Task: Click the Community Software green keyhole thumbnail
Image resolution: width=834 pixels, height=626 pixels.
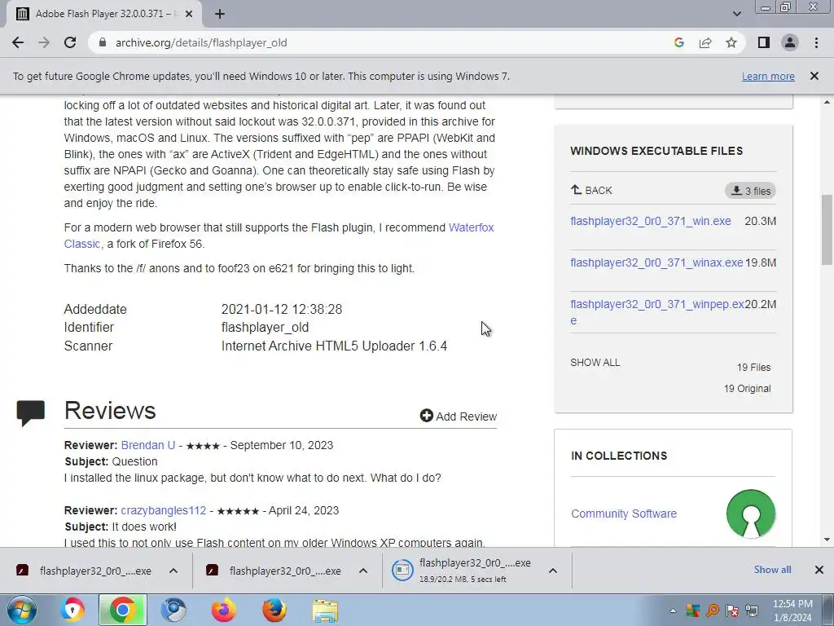Action: coord(750,514)
